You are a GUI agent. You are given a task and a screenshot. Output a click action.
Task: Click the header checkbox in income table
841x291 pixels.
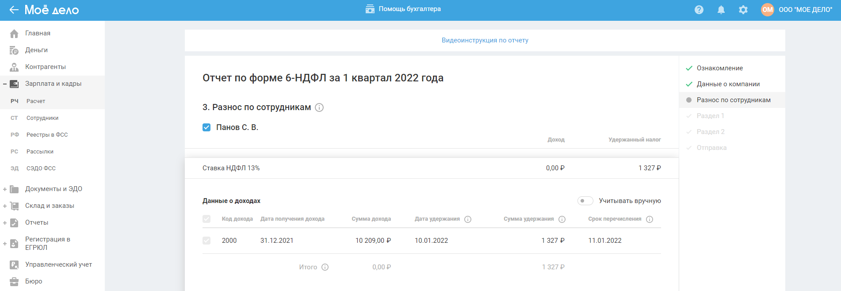tap(206, 219)
